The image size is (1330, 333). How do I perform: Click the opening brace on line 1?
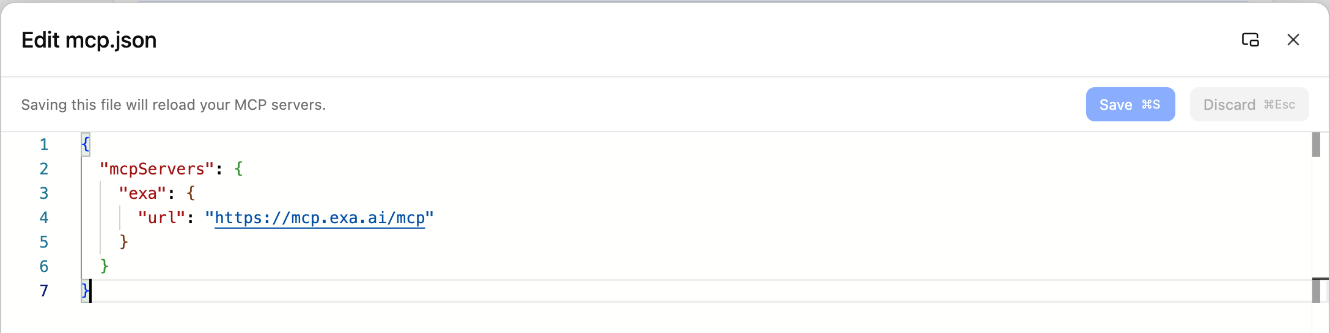point(86,145)
